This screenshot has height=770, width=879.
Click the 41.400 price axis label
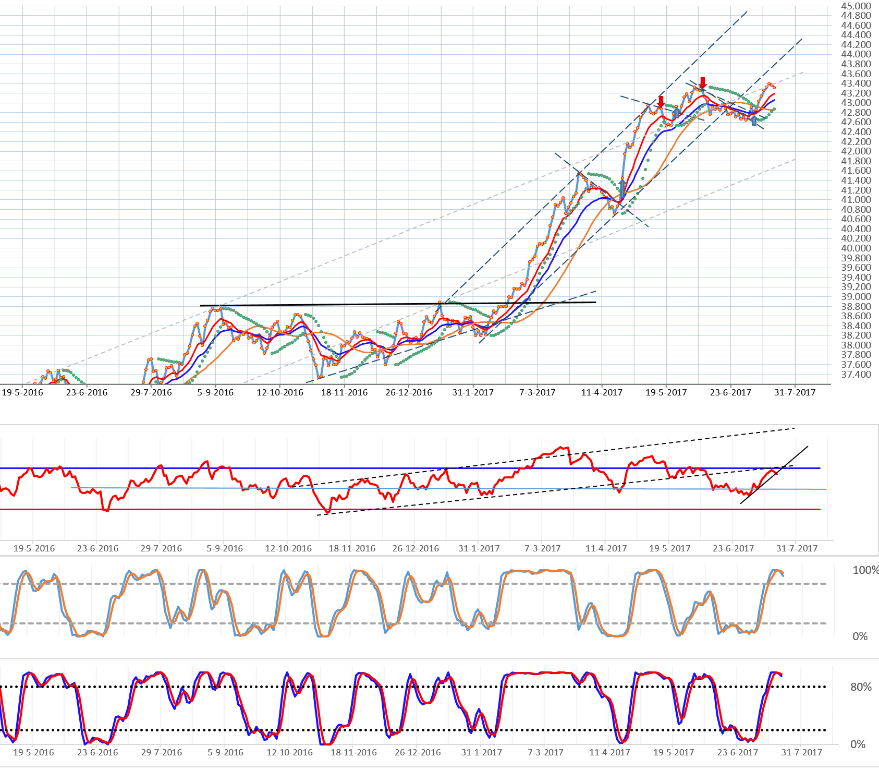(856, 181)
